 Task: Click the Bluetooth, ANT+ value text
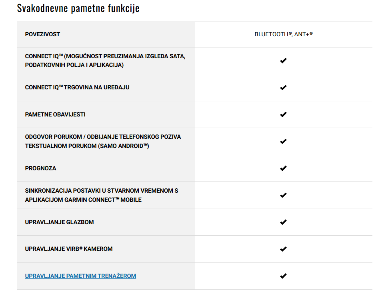tap(284, 34)
